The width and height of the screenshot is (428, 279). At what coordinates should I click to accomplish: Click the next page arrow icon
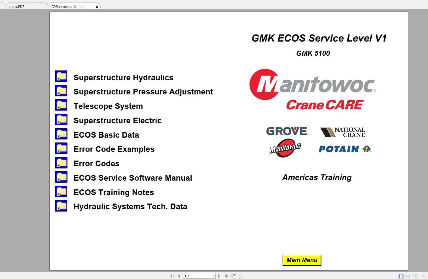pyautogui.click(x=219, y=276)
